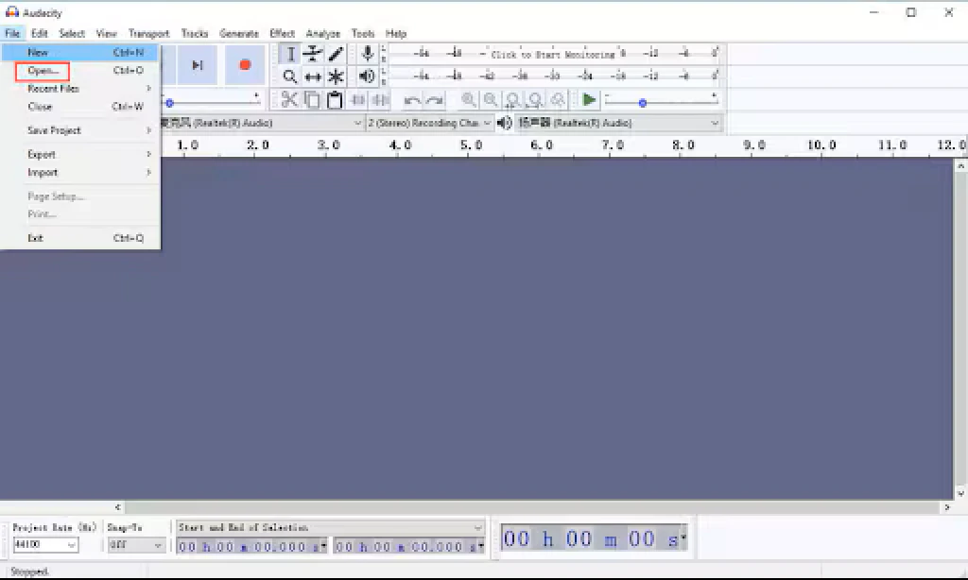The width and height of the screenshot is (968, 580).
Task: Select the Envelope tool
Action: 312,54
